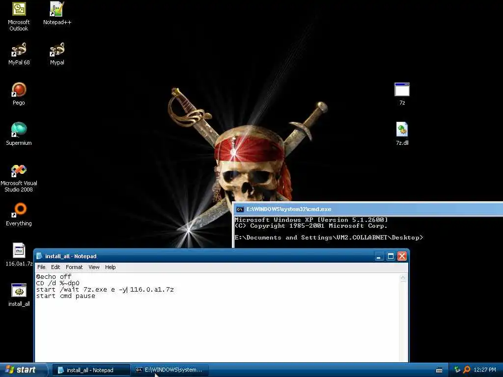Open the Notepad File menu
The image size is (503, 377).
click(41, 267)
